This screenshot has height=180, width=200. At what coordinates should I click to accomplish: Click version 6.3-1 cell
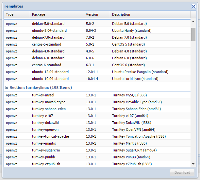[x=90, y=65]
